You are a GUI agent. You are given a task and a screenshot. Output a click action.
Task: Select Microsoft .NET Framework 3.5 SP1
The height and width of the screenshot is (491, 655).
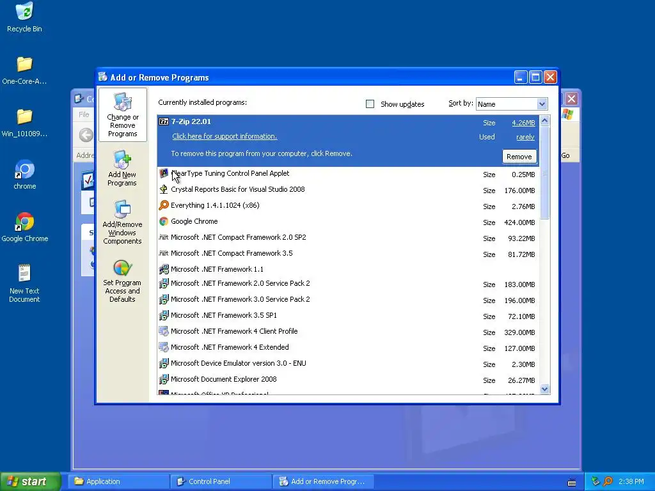pyautogui.click(x=349, y=316)
